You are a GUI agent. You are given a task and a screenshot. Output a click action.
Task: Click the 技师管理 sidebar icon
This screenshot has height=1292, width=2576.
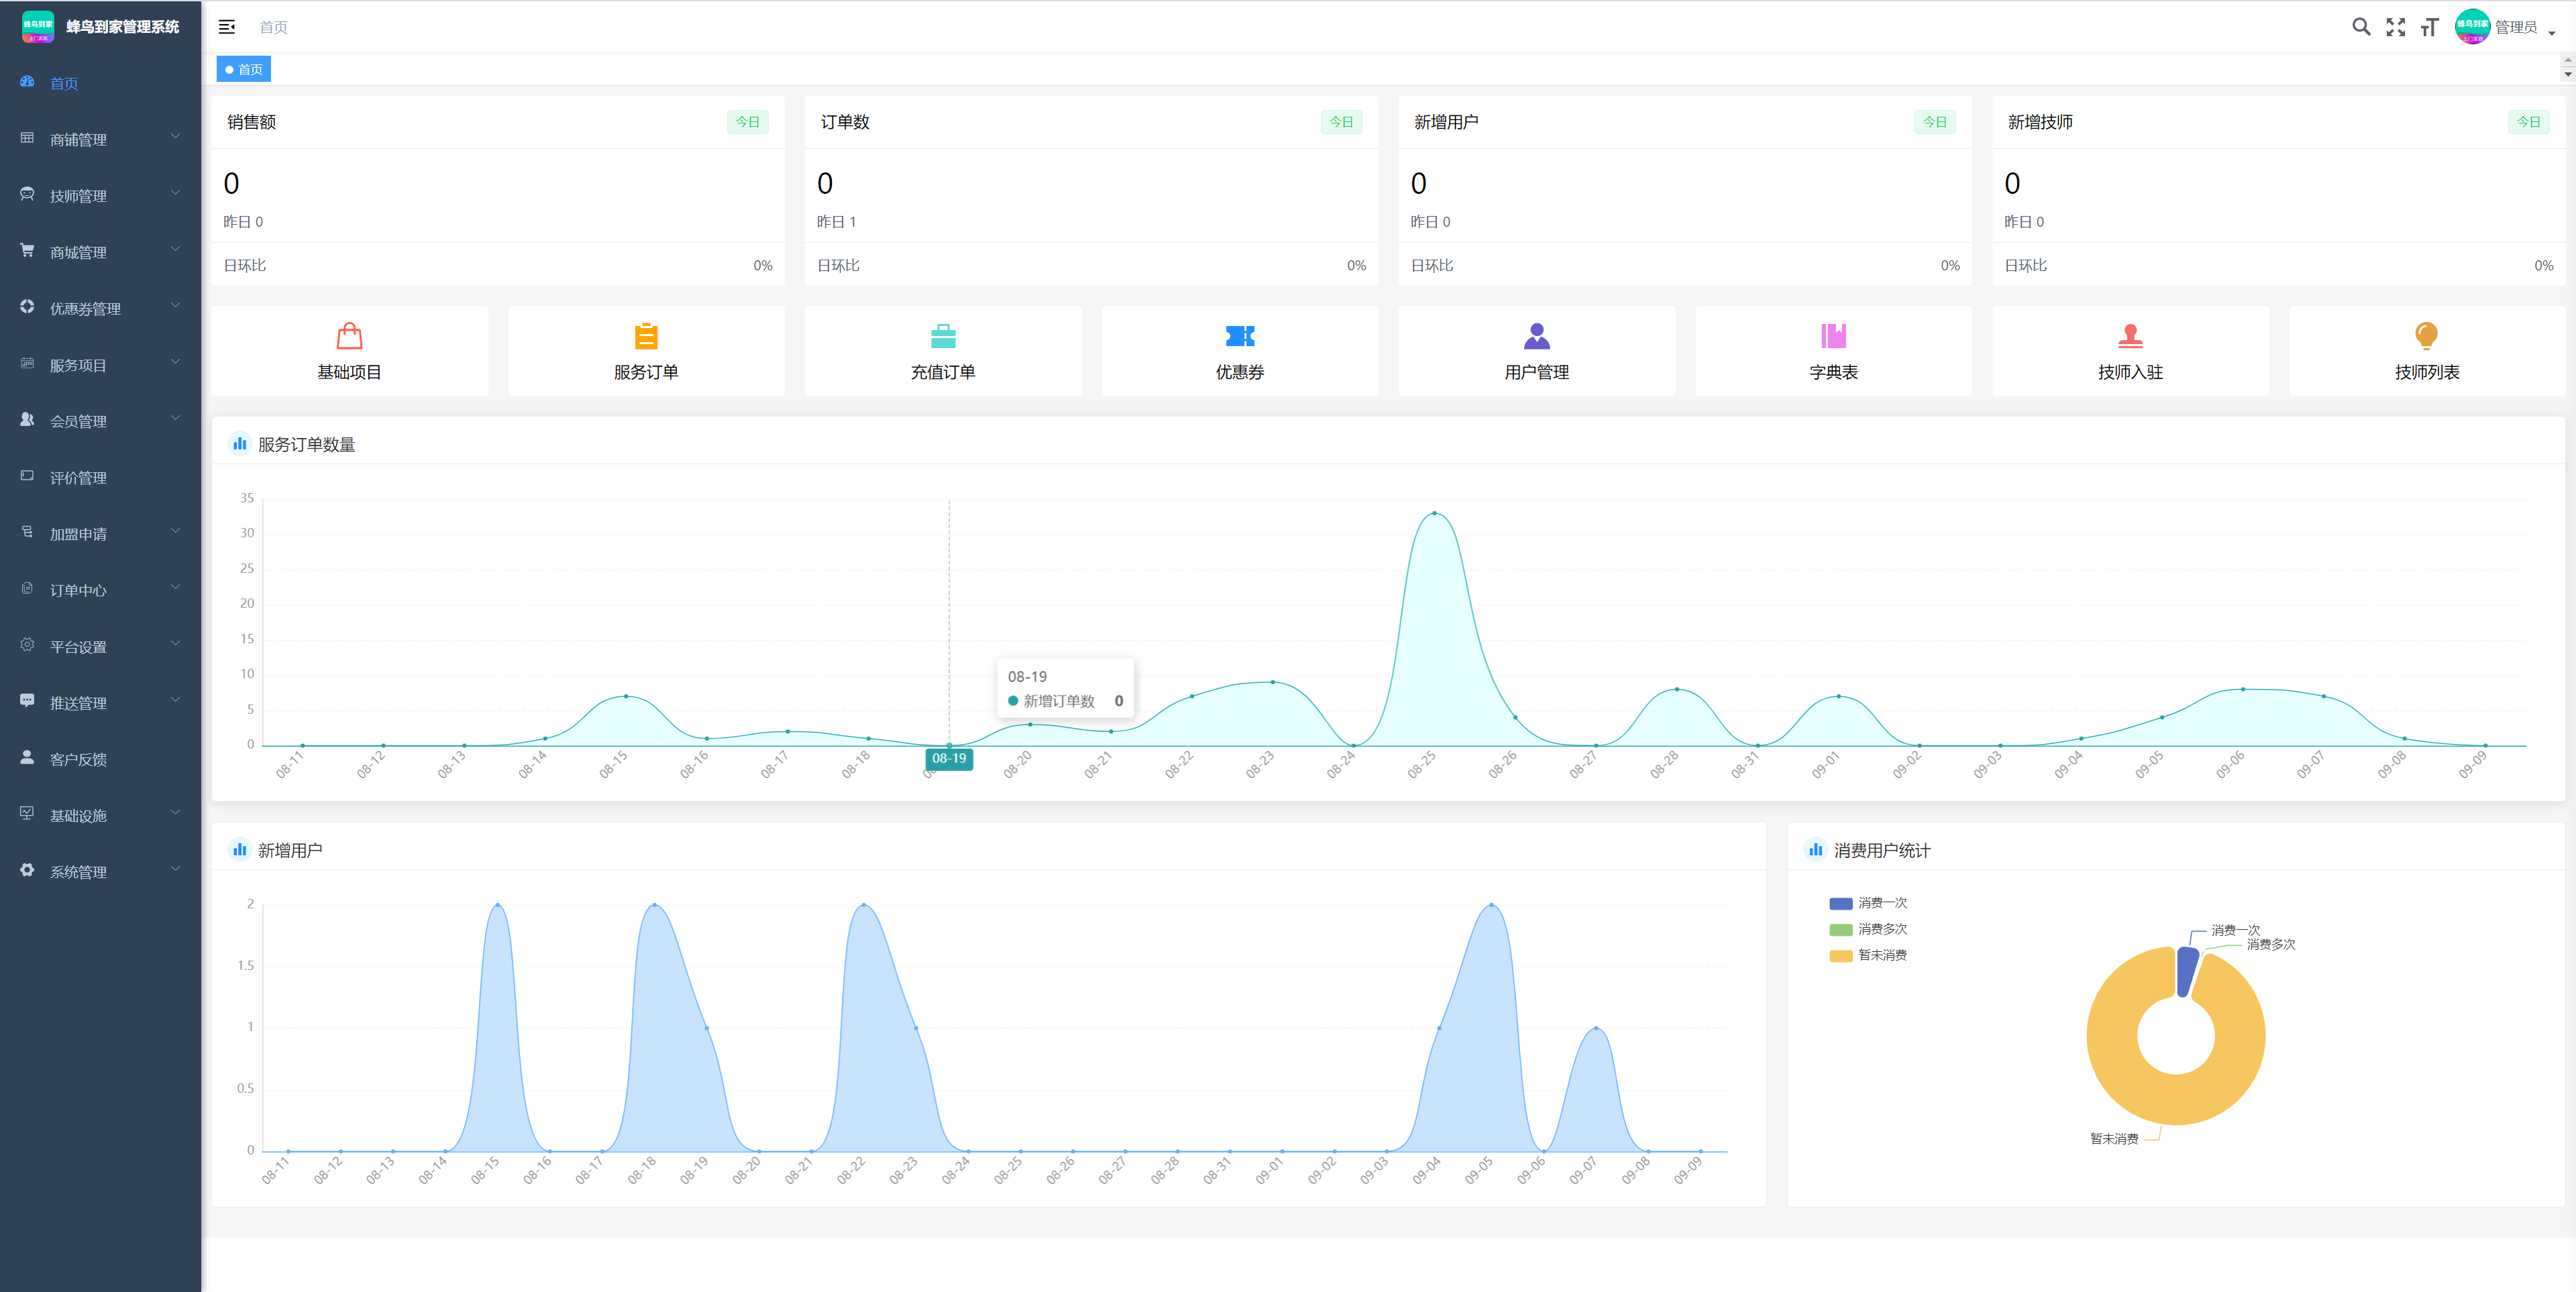tap(27, 194)
